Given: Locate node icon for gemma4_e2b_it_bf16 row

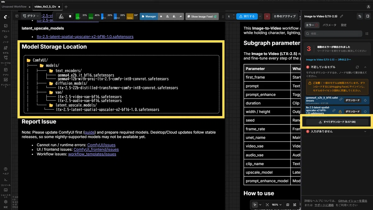Looking at the screenshot, I should pos(365,100).
